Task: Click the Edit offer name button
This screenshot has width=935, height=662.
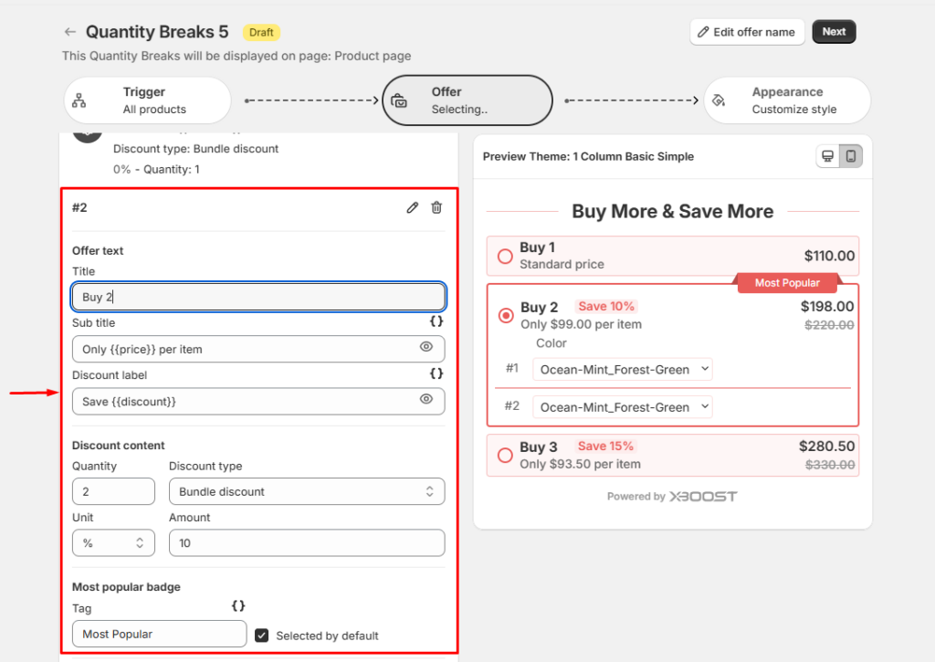Action: click(747, 32)
